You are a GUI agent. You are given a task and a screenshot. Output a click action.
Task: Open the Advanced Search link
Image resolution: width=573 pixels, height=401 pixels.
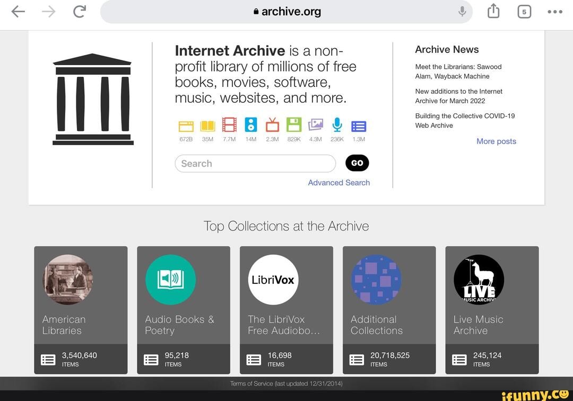(338, 183)
